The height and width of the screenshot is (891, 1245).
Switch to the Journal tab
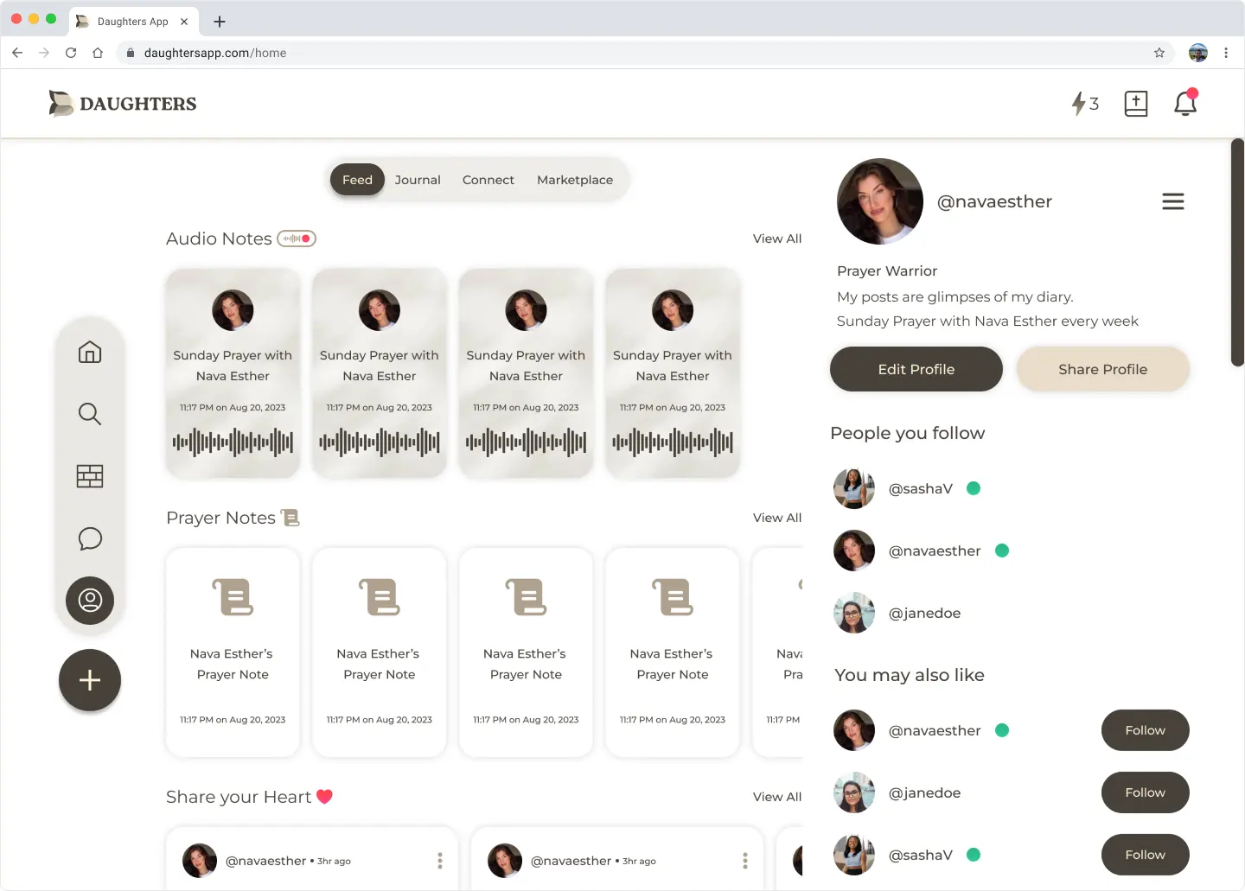point(418,180)
